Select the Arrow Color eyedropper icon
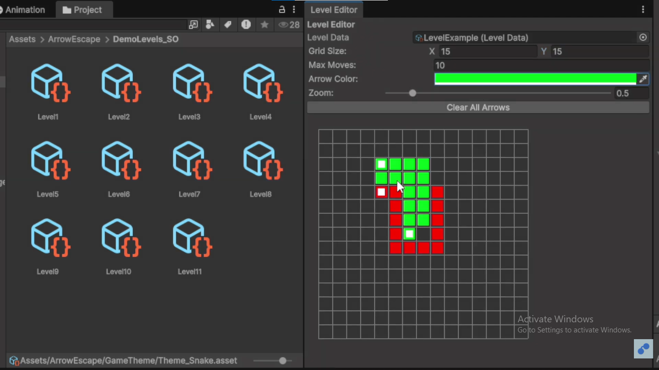 point(644,79)
